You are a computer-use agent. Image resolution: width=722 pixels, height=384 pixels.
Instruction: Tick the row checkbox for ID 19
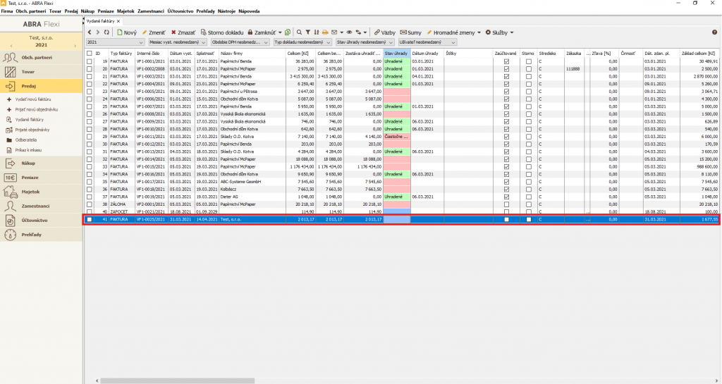click(x=90, y=61)
